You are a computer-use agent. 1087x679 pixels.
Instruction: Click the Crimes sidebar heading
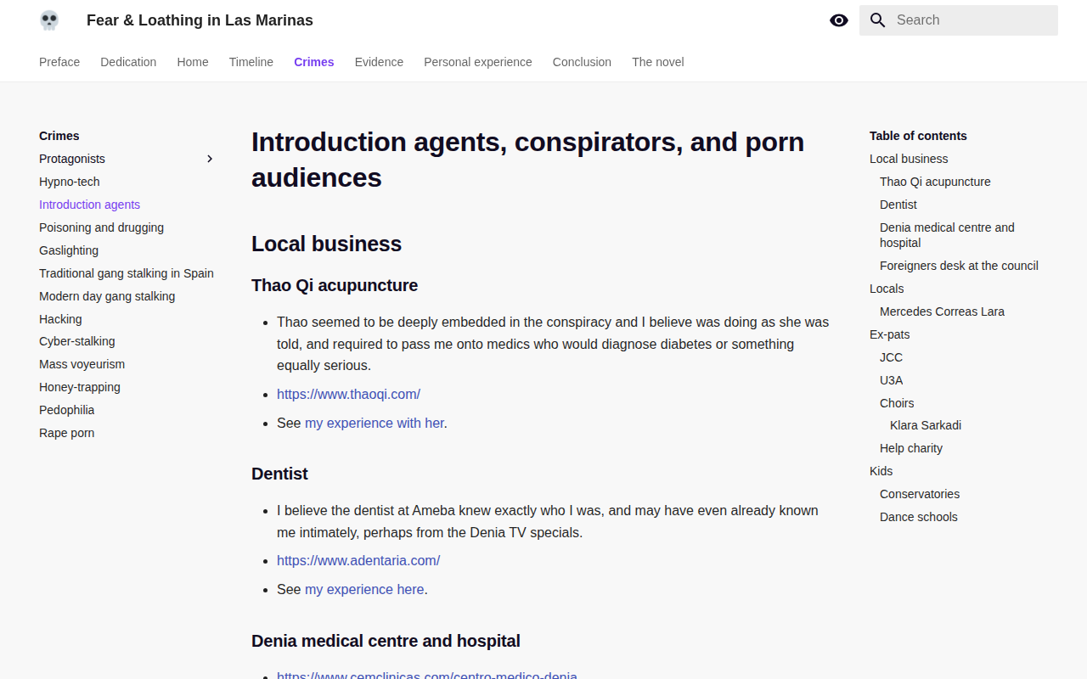coord(59,136)
